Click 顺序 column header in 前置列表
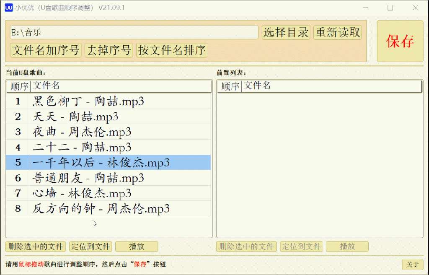Screen dimensions: 429x275 coord(230,86)
